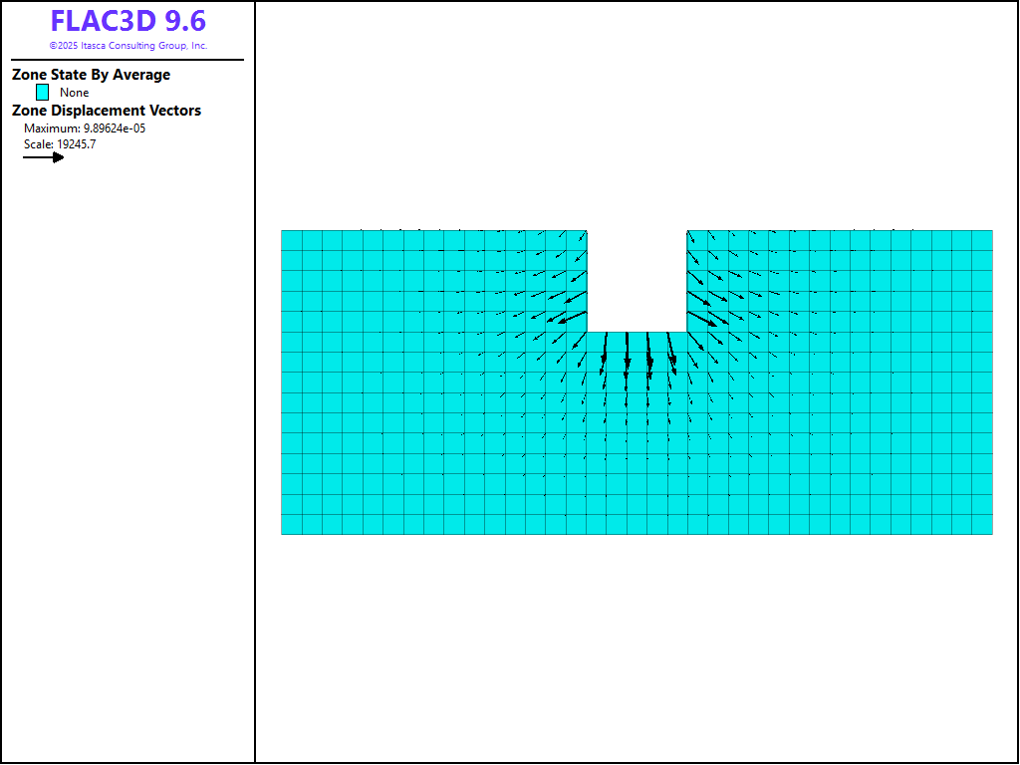Image resolution: width=1020 pixels, height=765 pixels.
Task: Select the downward vectors beneath the excavation floor
Action: pyautogui.click(x=637, y=359)
